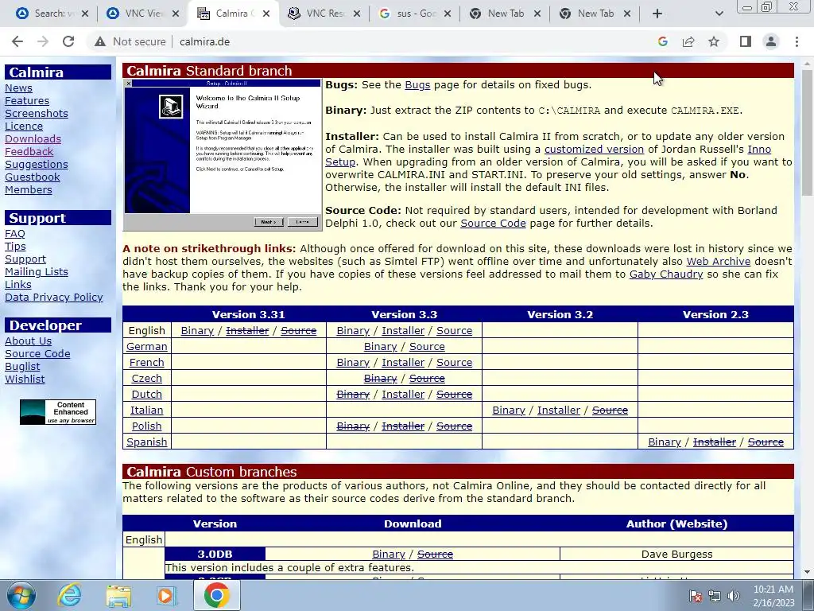Click the page vertical scrollbar thumb

[808, 133]
